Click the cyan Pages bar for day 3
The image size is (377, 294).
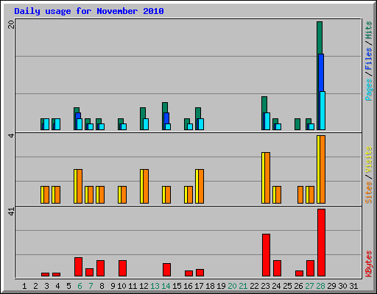point(46,124)
